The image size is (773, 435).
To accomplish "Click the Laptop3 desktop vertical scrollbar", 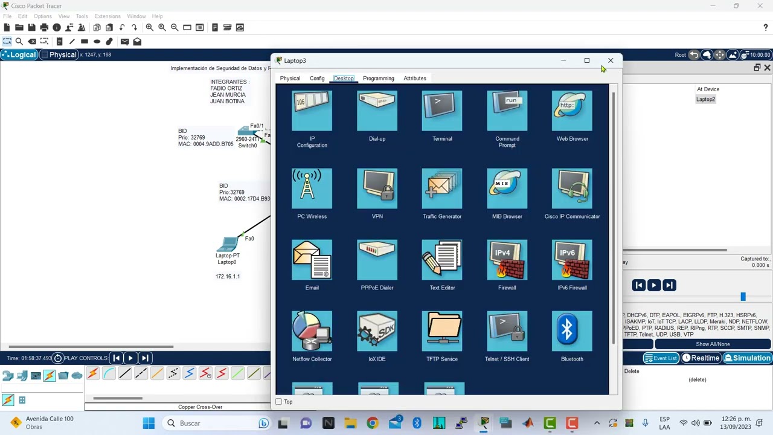I will pyautogui.click(x=614, y=217).
